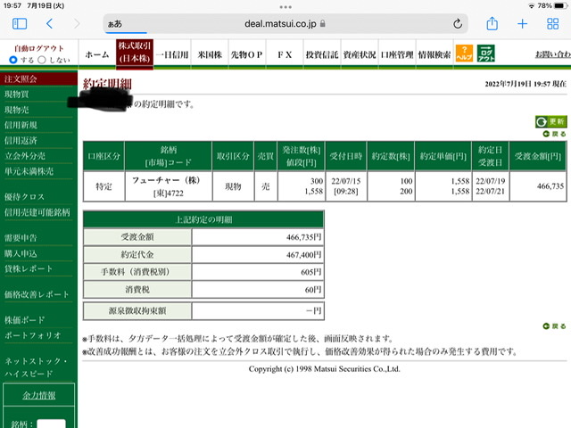Tap the ああ reader text-size control
571x428 pixels.
coord(115,24)
